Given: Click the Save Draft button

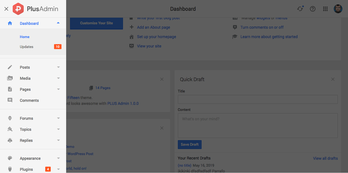Looking at the screenshot, I should [x=190, y=145].
